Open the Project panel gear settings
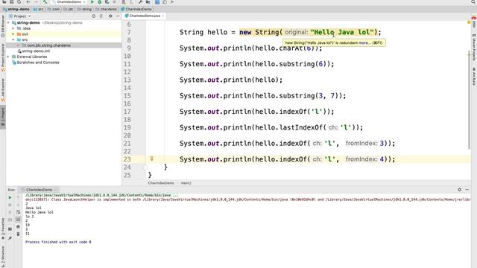The image size is (477, 268). pos(110,16)
